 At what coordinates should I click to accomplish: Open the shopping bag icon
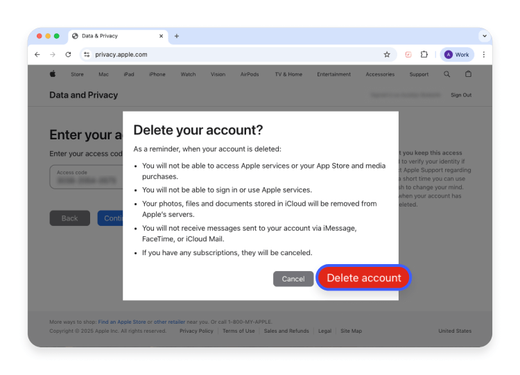pyautogui.click(x=468, y=74)
